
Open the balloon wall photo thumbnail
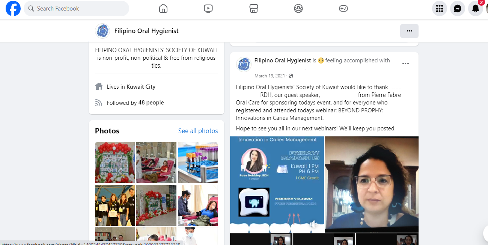(x=115, y=162)
